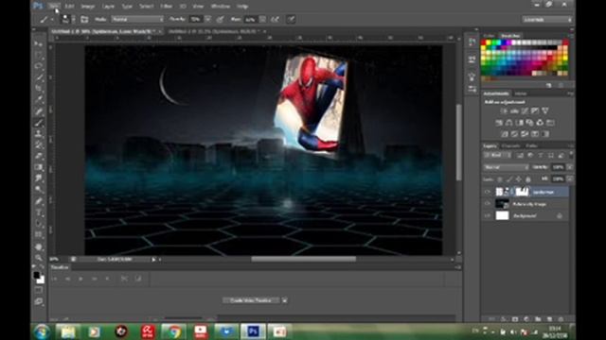Pick yellow swatch in top swatches row
This screenshot has height=340, width=606.
coord(489,42)
